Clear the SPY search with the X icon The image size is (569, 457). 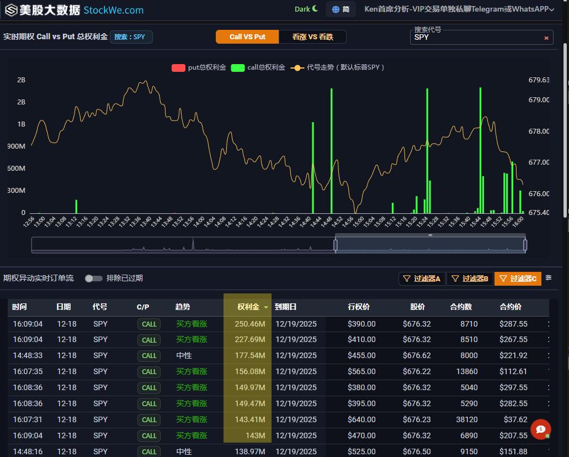click(546, 38)
